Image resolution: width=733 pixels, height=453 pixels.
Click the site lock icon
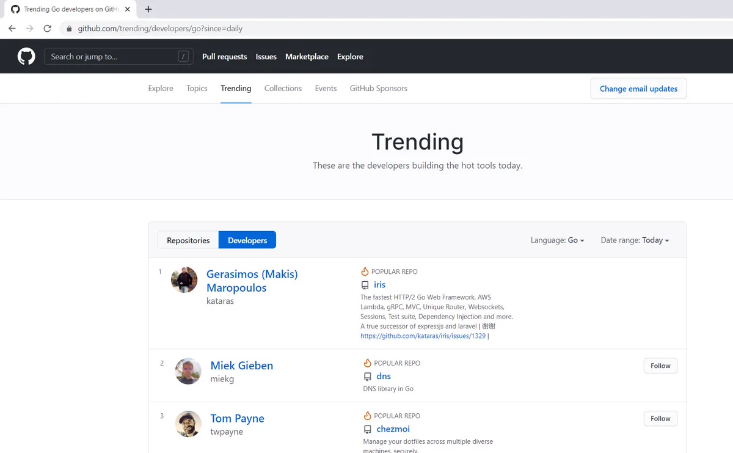pos(69,29)
